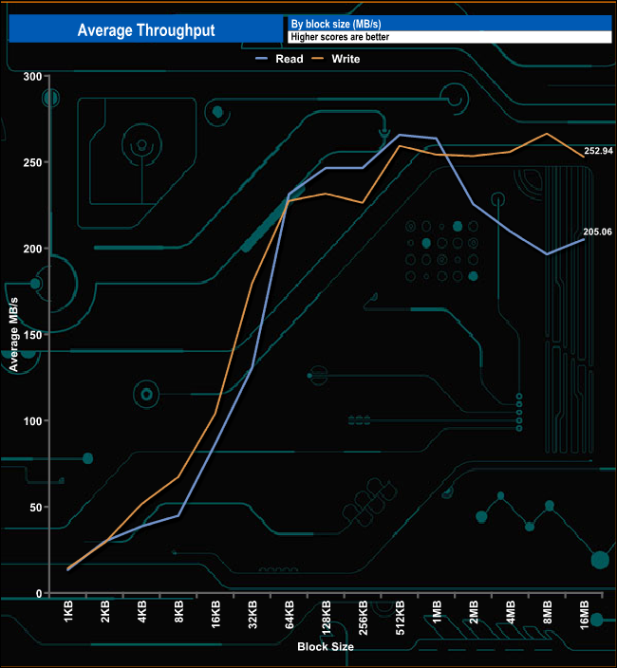This screenshot has height=668, width=617.
Task: Click 'Higher scores are better' note
Action: (x=340, y=37)
